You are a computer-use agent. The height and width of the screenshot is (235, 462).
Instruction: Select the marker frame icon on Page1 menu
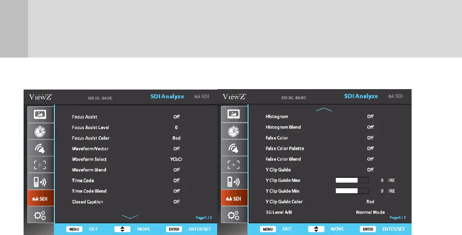pos(40,165)
